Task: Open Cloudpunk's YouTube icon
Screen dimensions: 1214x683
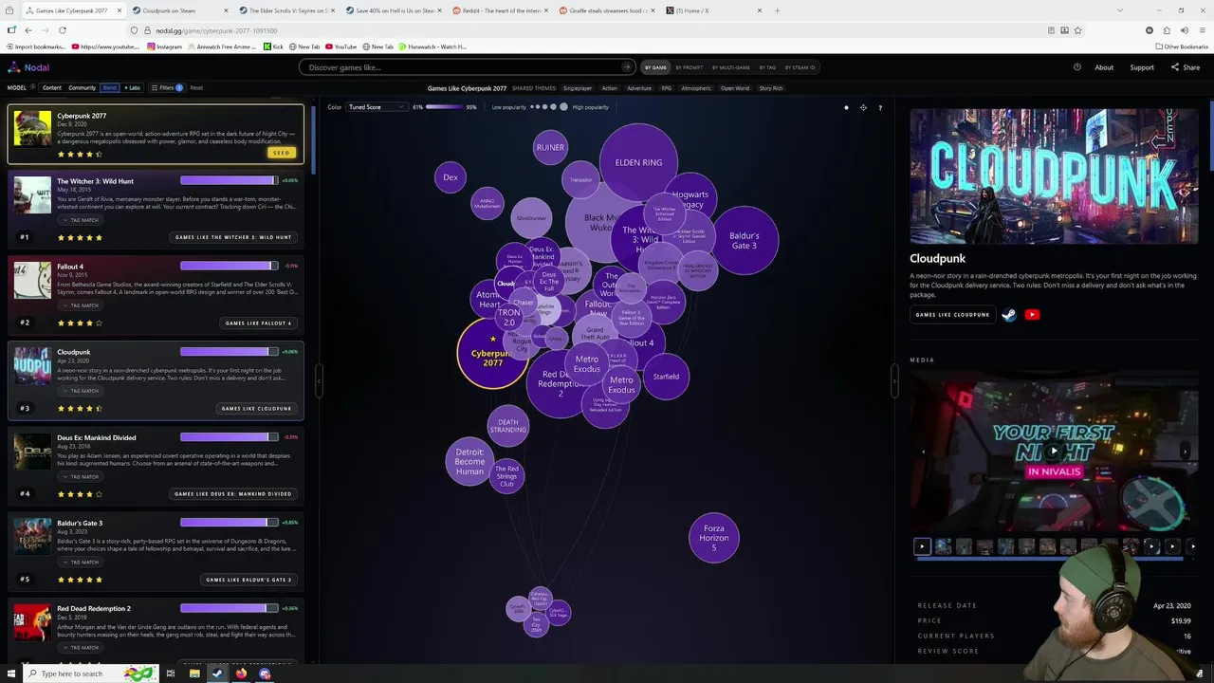Action: click(x=1032, y=315)
